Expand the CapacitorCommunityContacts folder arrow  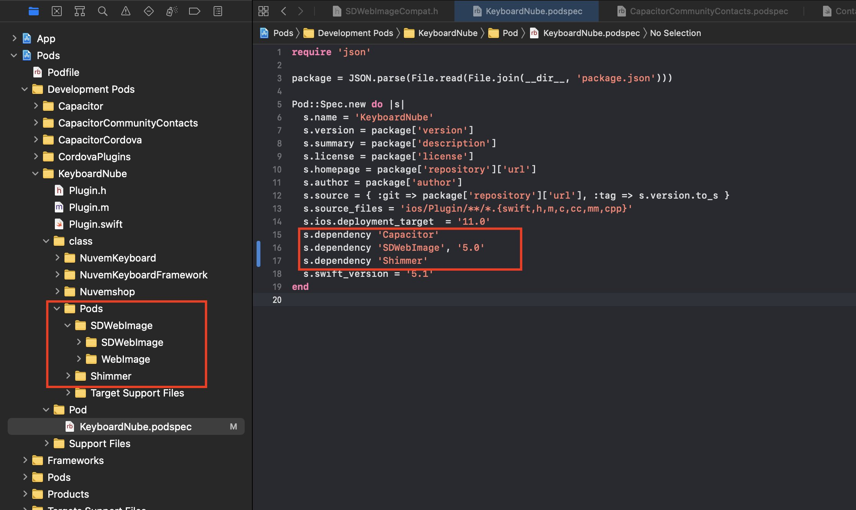click(36, 123)
